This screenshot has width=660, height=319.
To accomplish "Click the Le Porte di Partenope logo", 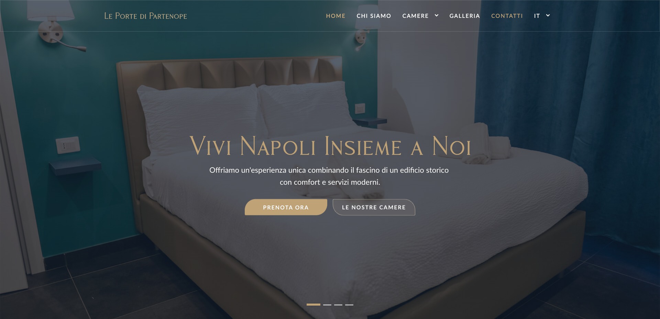I will [x=145, y=16].
